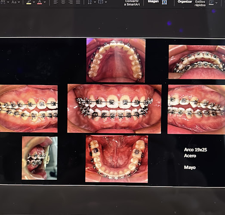Select the upper arch occlusal photo
This screenshot has width=225, height=215.
tap(116, 60)
